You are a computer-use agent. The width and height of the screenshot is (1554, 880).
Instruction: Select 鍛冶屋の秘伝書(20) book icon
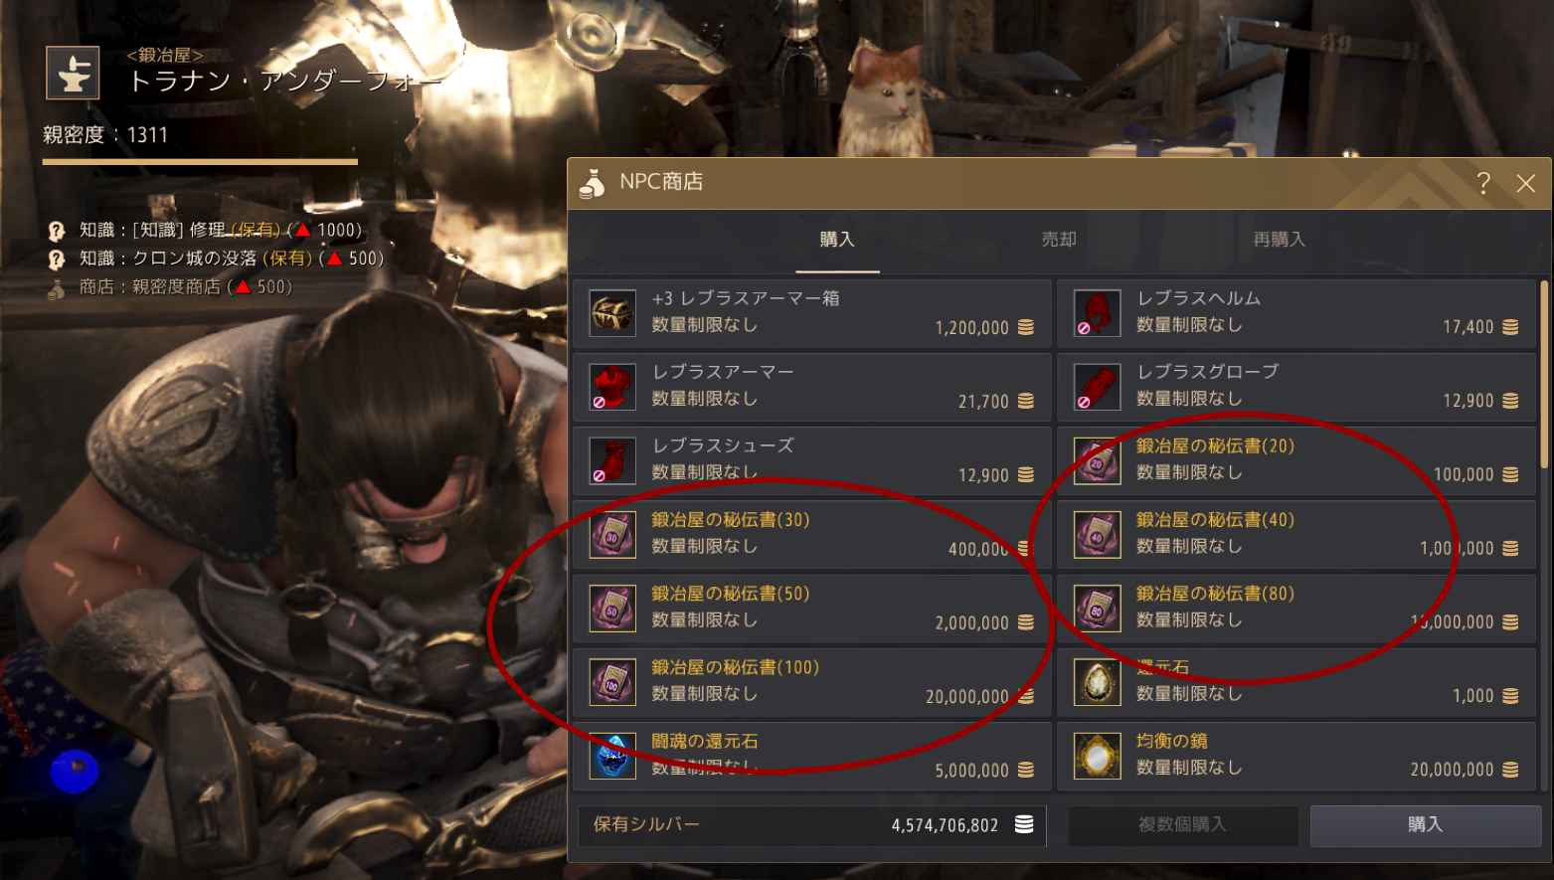[x=1098, y=460]
